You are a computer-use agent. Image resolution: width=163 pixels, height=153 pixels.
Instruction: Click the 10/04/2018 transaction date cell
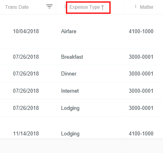pos(26,32)
